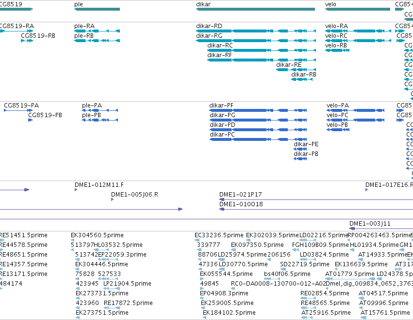The width and height of the screenshot is (413, 320).
Task: Click the dikar-PD protein label
Action: tap(222, 125)
